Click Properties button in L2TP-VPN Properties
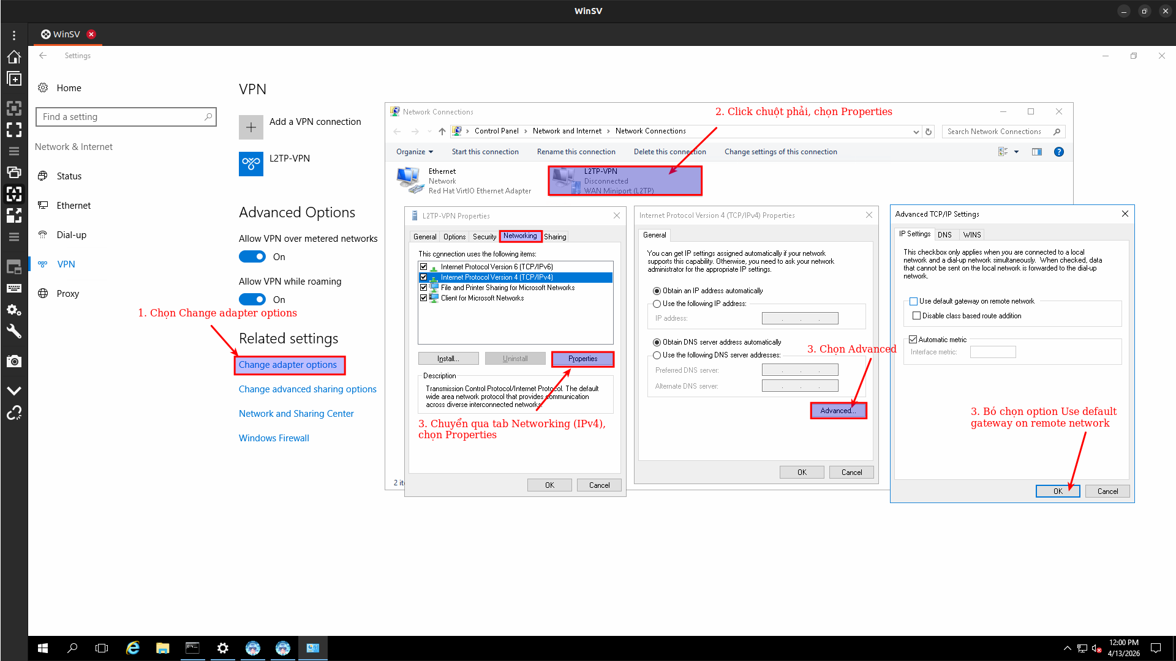 coord(582,359)
